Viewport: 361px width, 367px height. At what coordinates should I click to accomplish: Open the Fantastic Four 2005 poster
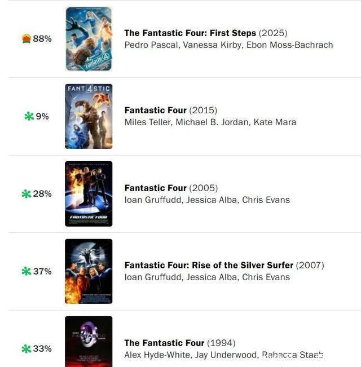89,194
